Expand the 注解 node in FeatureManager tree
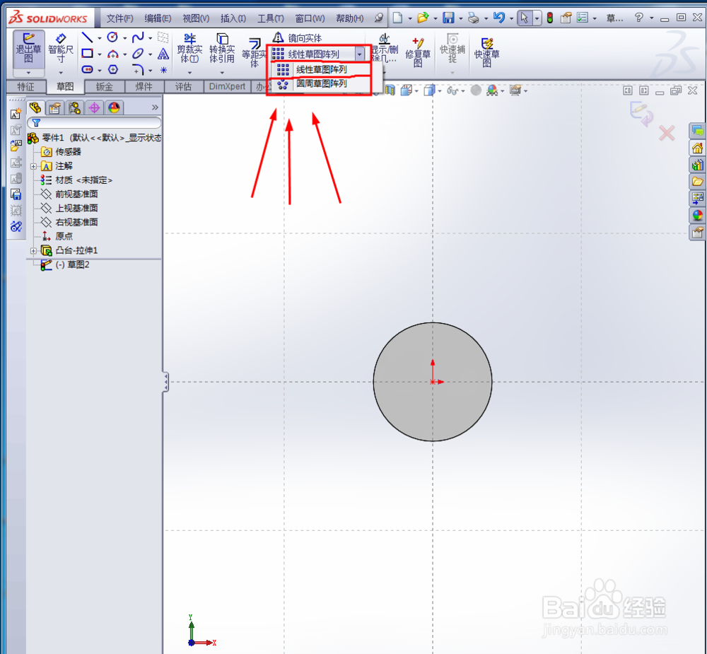 pyautogui.click(x=34, y=165)
